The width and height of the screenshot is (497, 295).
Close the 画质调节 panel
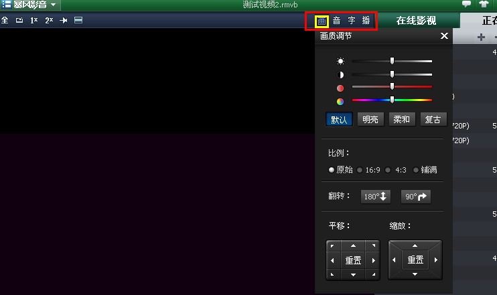point(444,35)
